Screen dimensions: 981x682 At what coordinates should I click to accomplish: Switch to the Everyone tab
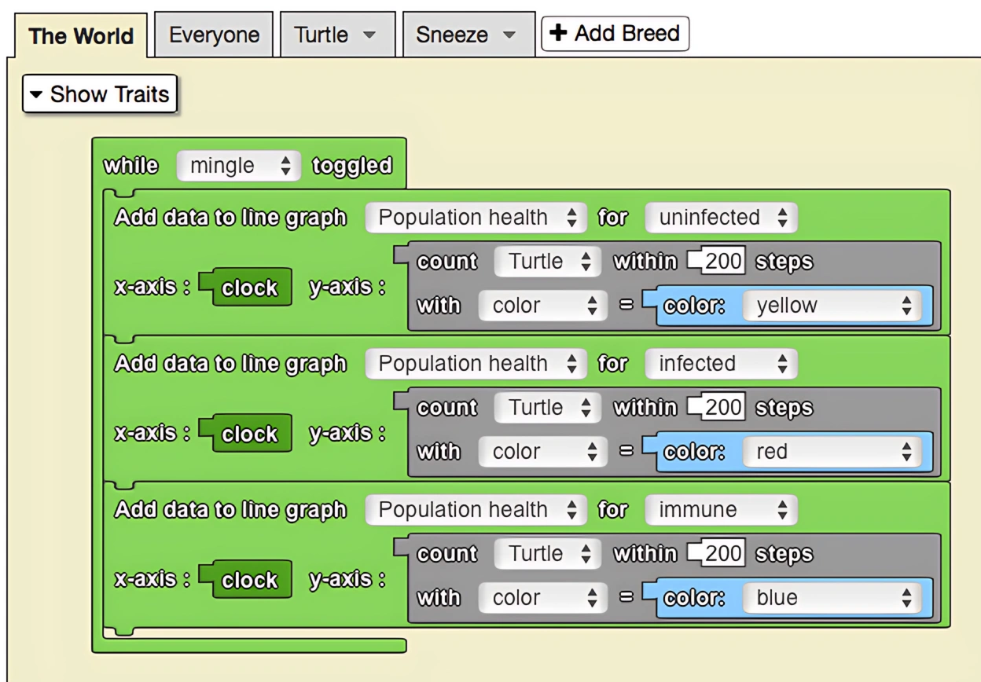click(214, 34)
